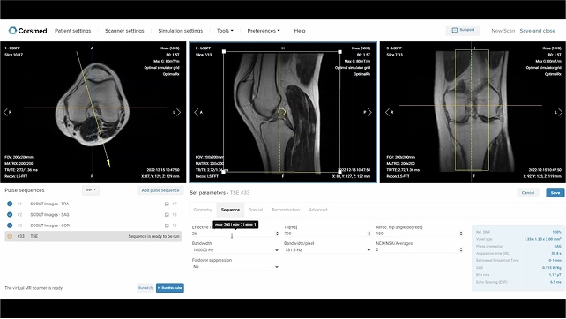Click the Run this pulse button

click(x=170, y=288)
